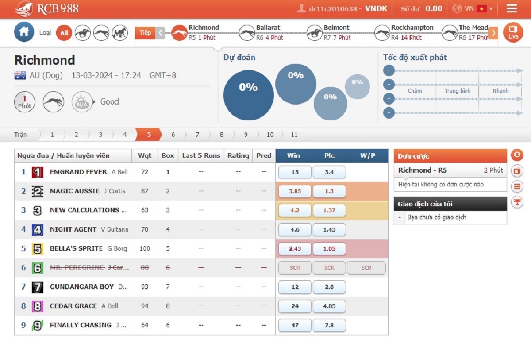This screenshot has height=345, width=531.
Task: Filter by greyhound racing icon
Action: click(x=101, y=33)
